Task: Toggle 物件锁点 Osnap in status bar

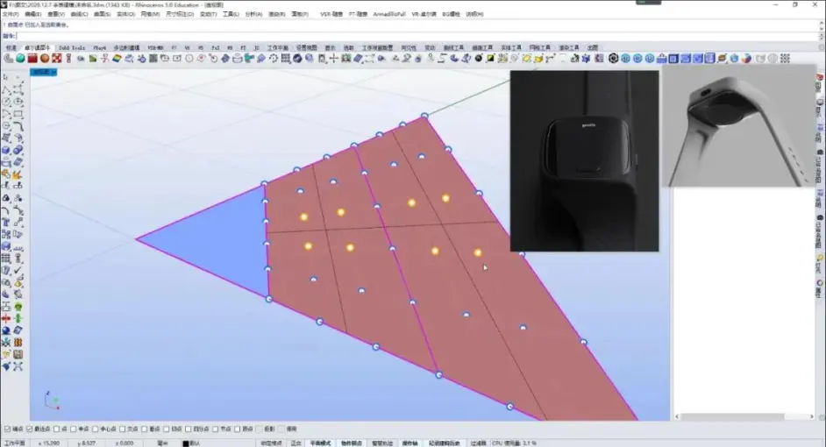Action: pyautogui.click(x=352, y=443)
